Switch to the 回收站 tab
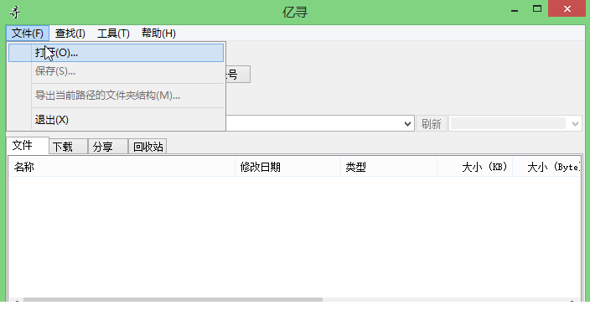The height and width of the screenshot is (321, 590). pos(147,147)
